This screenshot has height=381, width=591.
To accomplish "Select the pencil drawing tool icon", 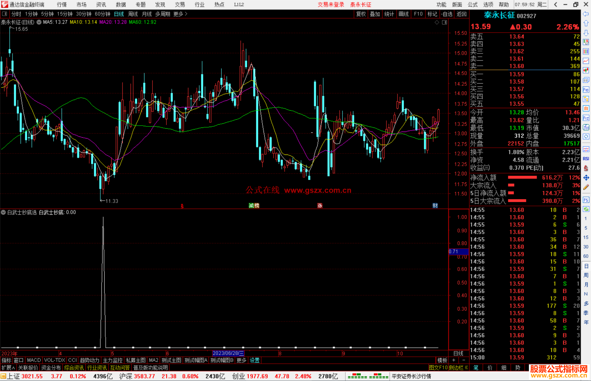I will pos(586,187).
